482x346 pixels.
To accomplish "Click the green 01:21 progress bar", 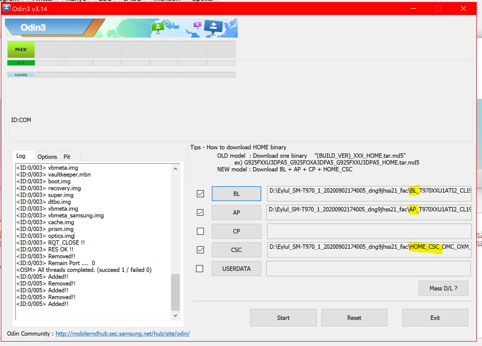I will tap(21, 63).
